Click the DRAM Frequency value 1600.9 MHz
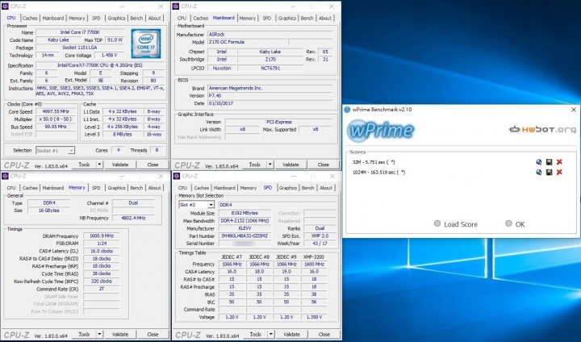 click(102, 236)
